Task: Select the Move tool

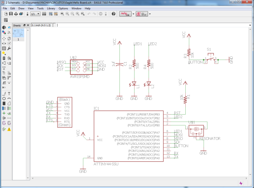Action: coord(4,38)
